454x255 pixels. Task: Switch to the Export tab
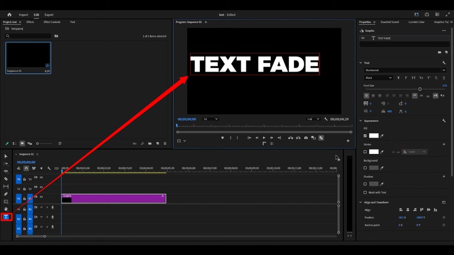tap(49, 15)
